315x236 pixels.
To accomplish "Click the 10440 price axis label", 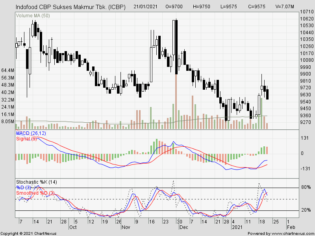I will [307, 33].
